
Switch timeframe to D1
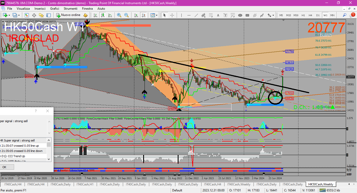coord(318,15)
